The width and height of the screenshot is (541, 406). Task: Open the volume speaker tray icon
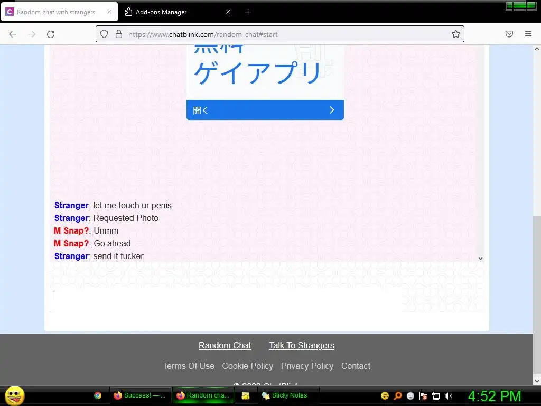coord(449,396)
